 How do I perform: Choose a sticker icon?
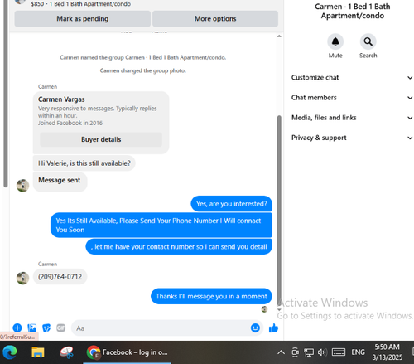point(46,328)
